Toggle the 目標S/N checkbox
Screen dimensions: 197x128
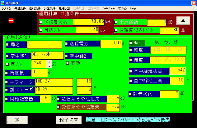click(41, 30)
